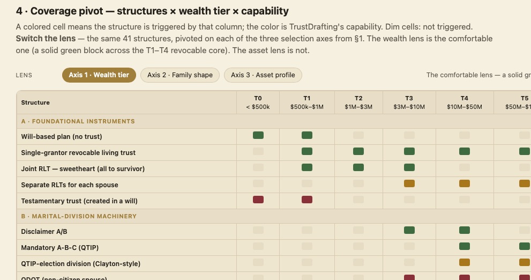Click green cell for Will-based plan at T0

pyautogui.click(x=258, y=135)
